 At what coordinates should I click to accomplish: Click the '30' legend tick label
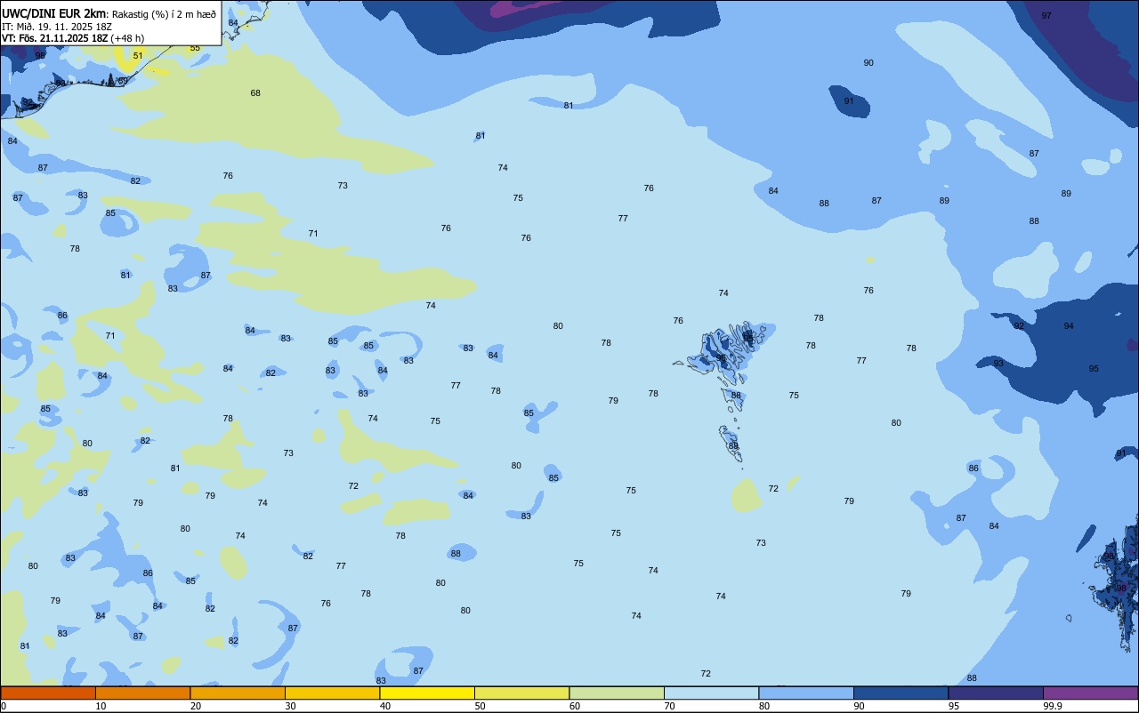[x=290, y=706]
